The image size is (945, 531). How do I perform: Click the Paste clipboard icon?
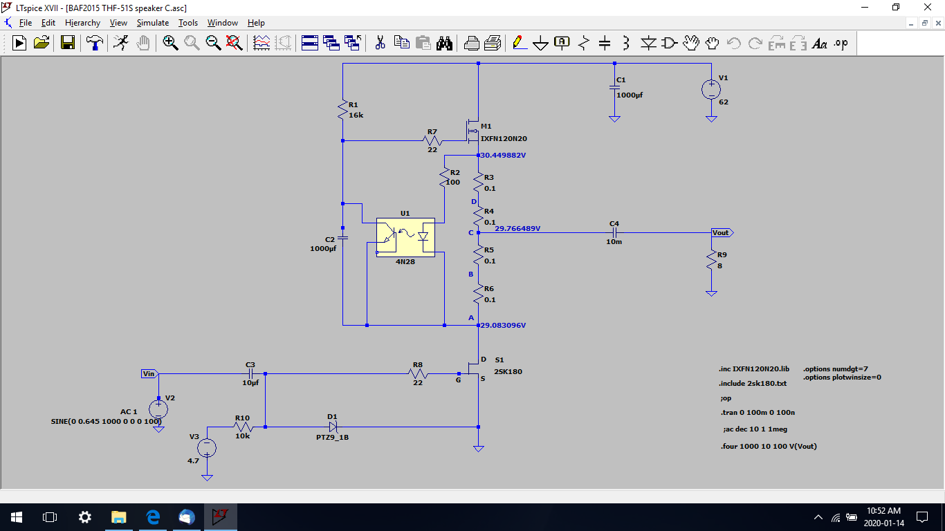tap(423, 43)
